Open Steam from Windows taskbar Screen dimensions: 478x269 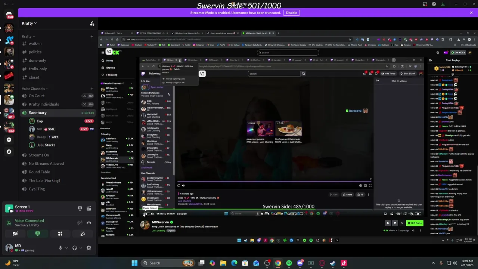332,263
